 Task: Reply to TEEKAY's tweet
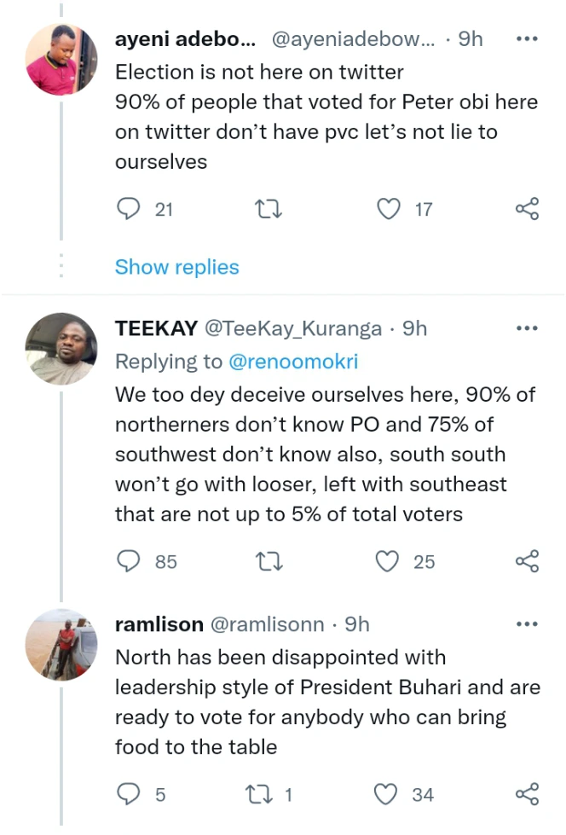(128, 561)
